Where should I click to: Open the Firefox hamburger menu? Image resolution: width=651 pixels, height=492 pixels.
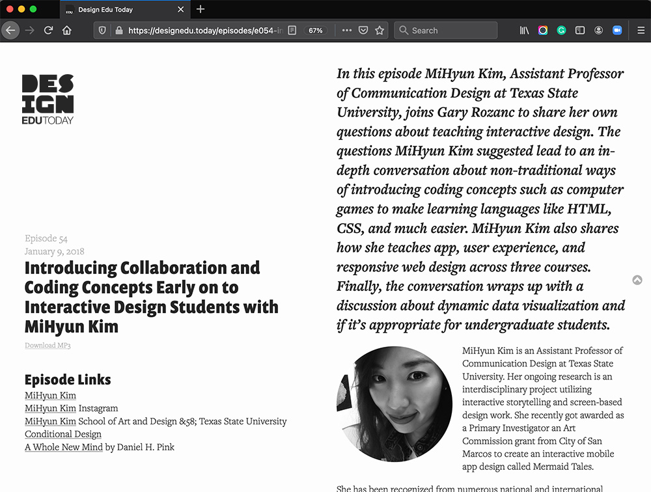(x=641, y=31)
